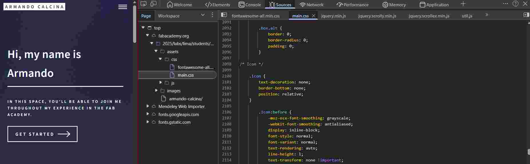This screenshot has width=530, height=164.
Task: Click the GET STARTED button
Action: click(x=42, y=134)
